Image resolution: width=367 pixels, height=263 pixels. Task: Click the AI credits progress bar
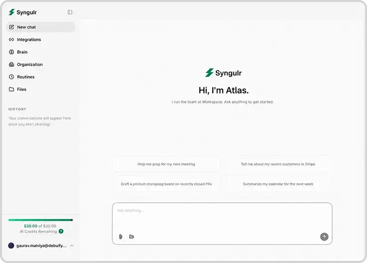40,220
